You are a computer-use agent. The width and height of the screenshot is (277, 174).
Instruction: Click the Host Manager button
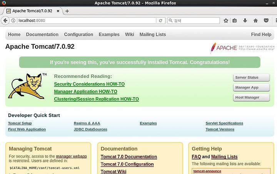click(251, 97)
